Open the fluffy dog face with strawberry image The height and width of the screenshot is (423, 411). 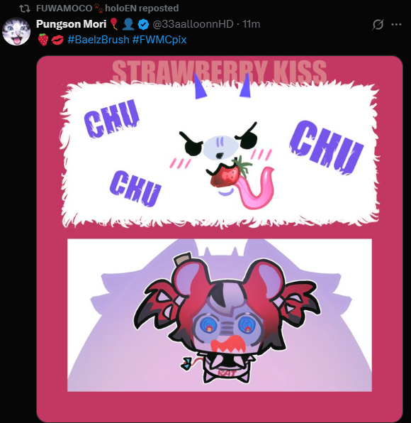tap(220, 155)
